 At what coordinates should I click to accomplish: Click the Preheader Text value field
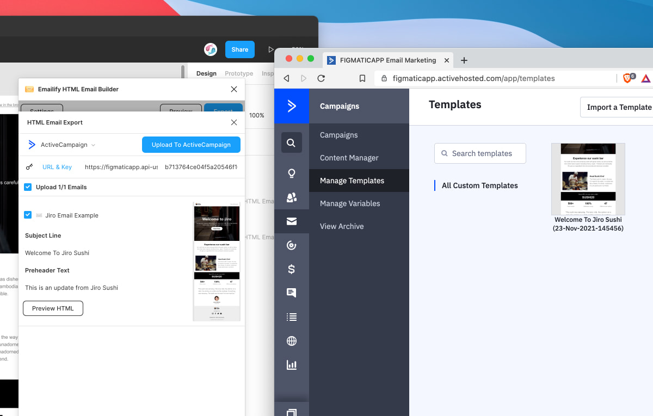click(71, 288)
